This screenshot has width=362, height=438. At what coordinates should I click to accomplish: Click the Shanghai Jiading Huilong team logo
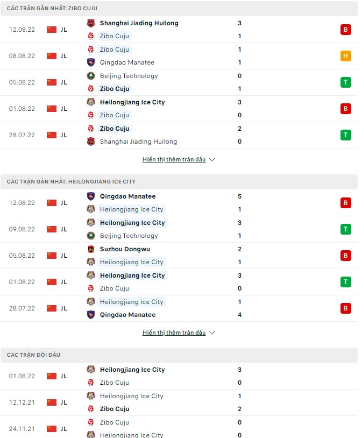point(91,23)
